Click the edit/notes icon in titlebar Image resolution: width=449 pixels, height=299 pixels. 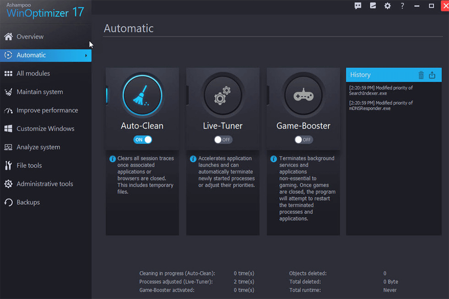pos(373,6)
